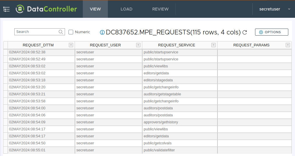This screenshot has width=295, height=156.
Task: Click the DataController logo icon
Action: coord(20,9)
